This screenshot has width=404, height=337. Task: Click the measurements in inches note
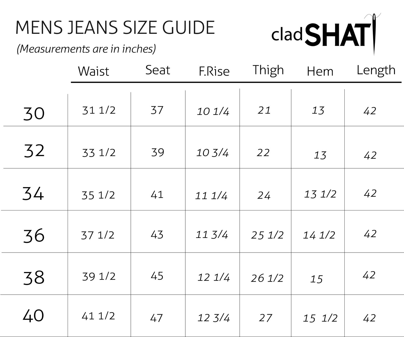[x=86, y=49]
